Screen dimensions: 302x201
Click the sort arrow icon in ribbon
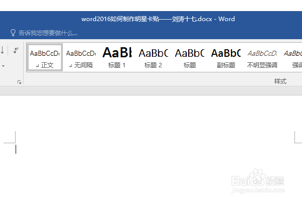pos(3,50)
